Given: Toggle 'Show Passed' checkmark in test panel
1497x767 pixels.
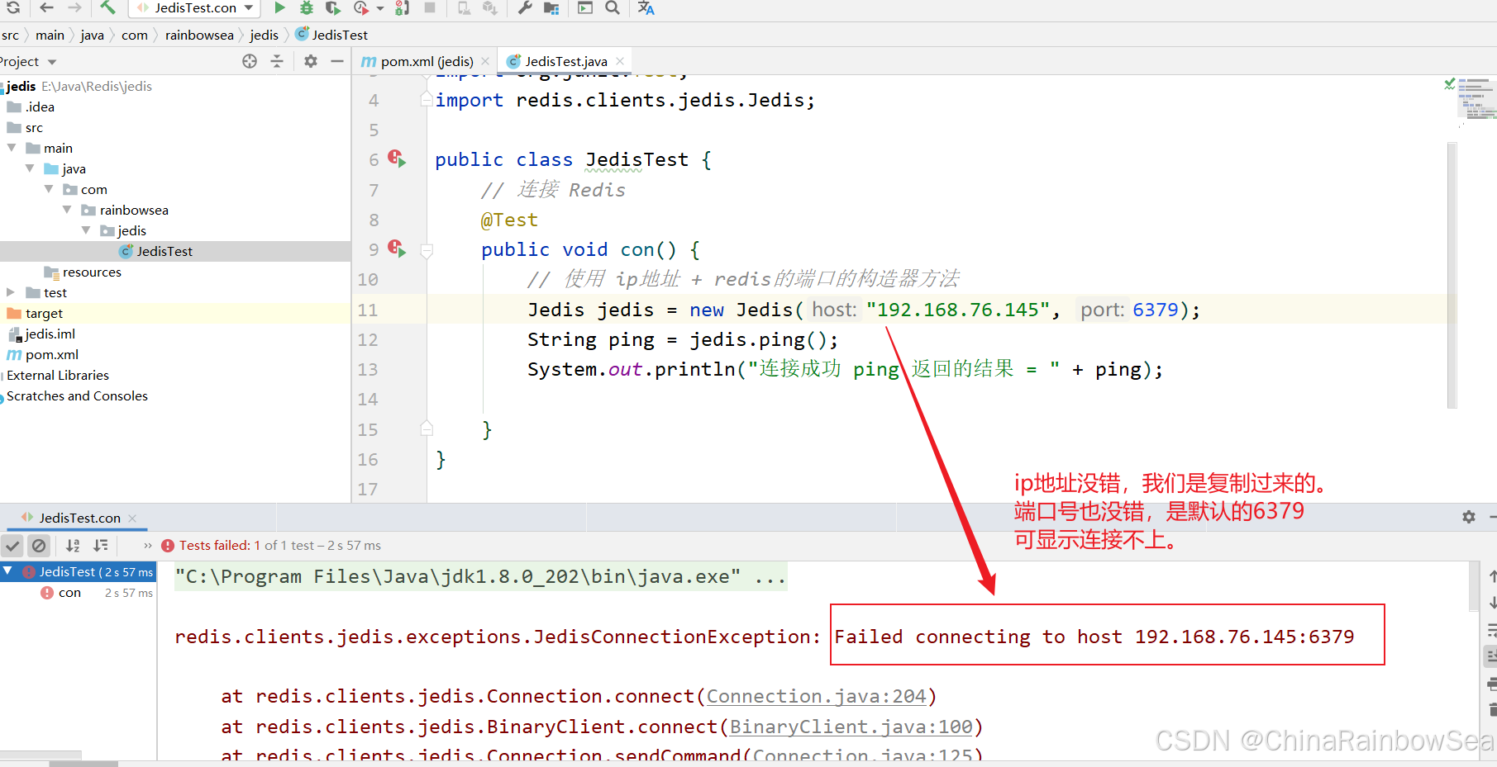Looking at the screenshot, I should [12, 545].
